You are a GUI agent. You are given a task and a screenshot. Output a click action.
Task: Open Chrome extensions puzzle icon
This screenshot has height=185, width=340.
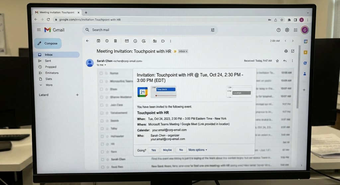point(289,20)
